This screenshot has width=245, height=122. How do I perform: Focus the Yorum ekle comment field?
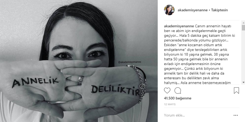[x=197, y=115]
